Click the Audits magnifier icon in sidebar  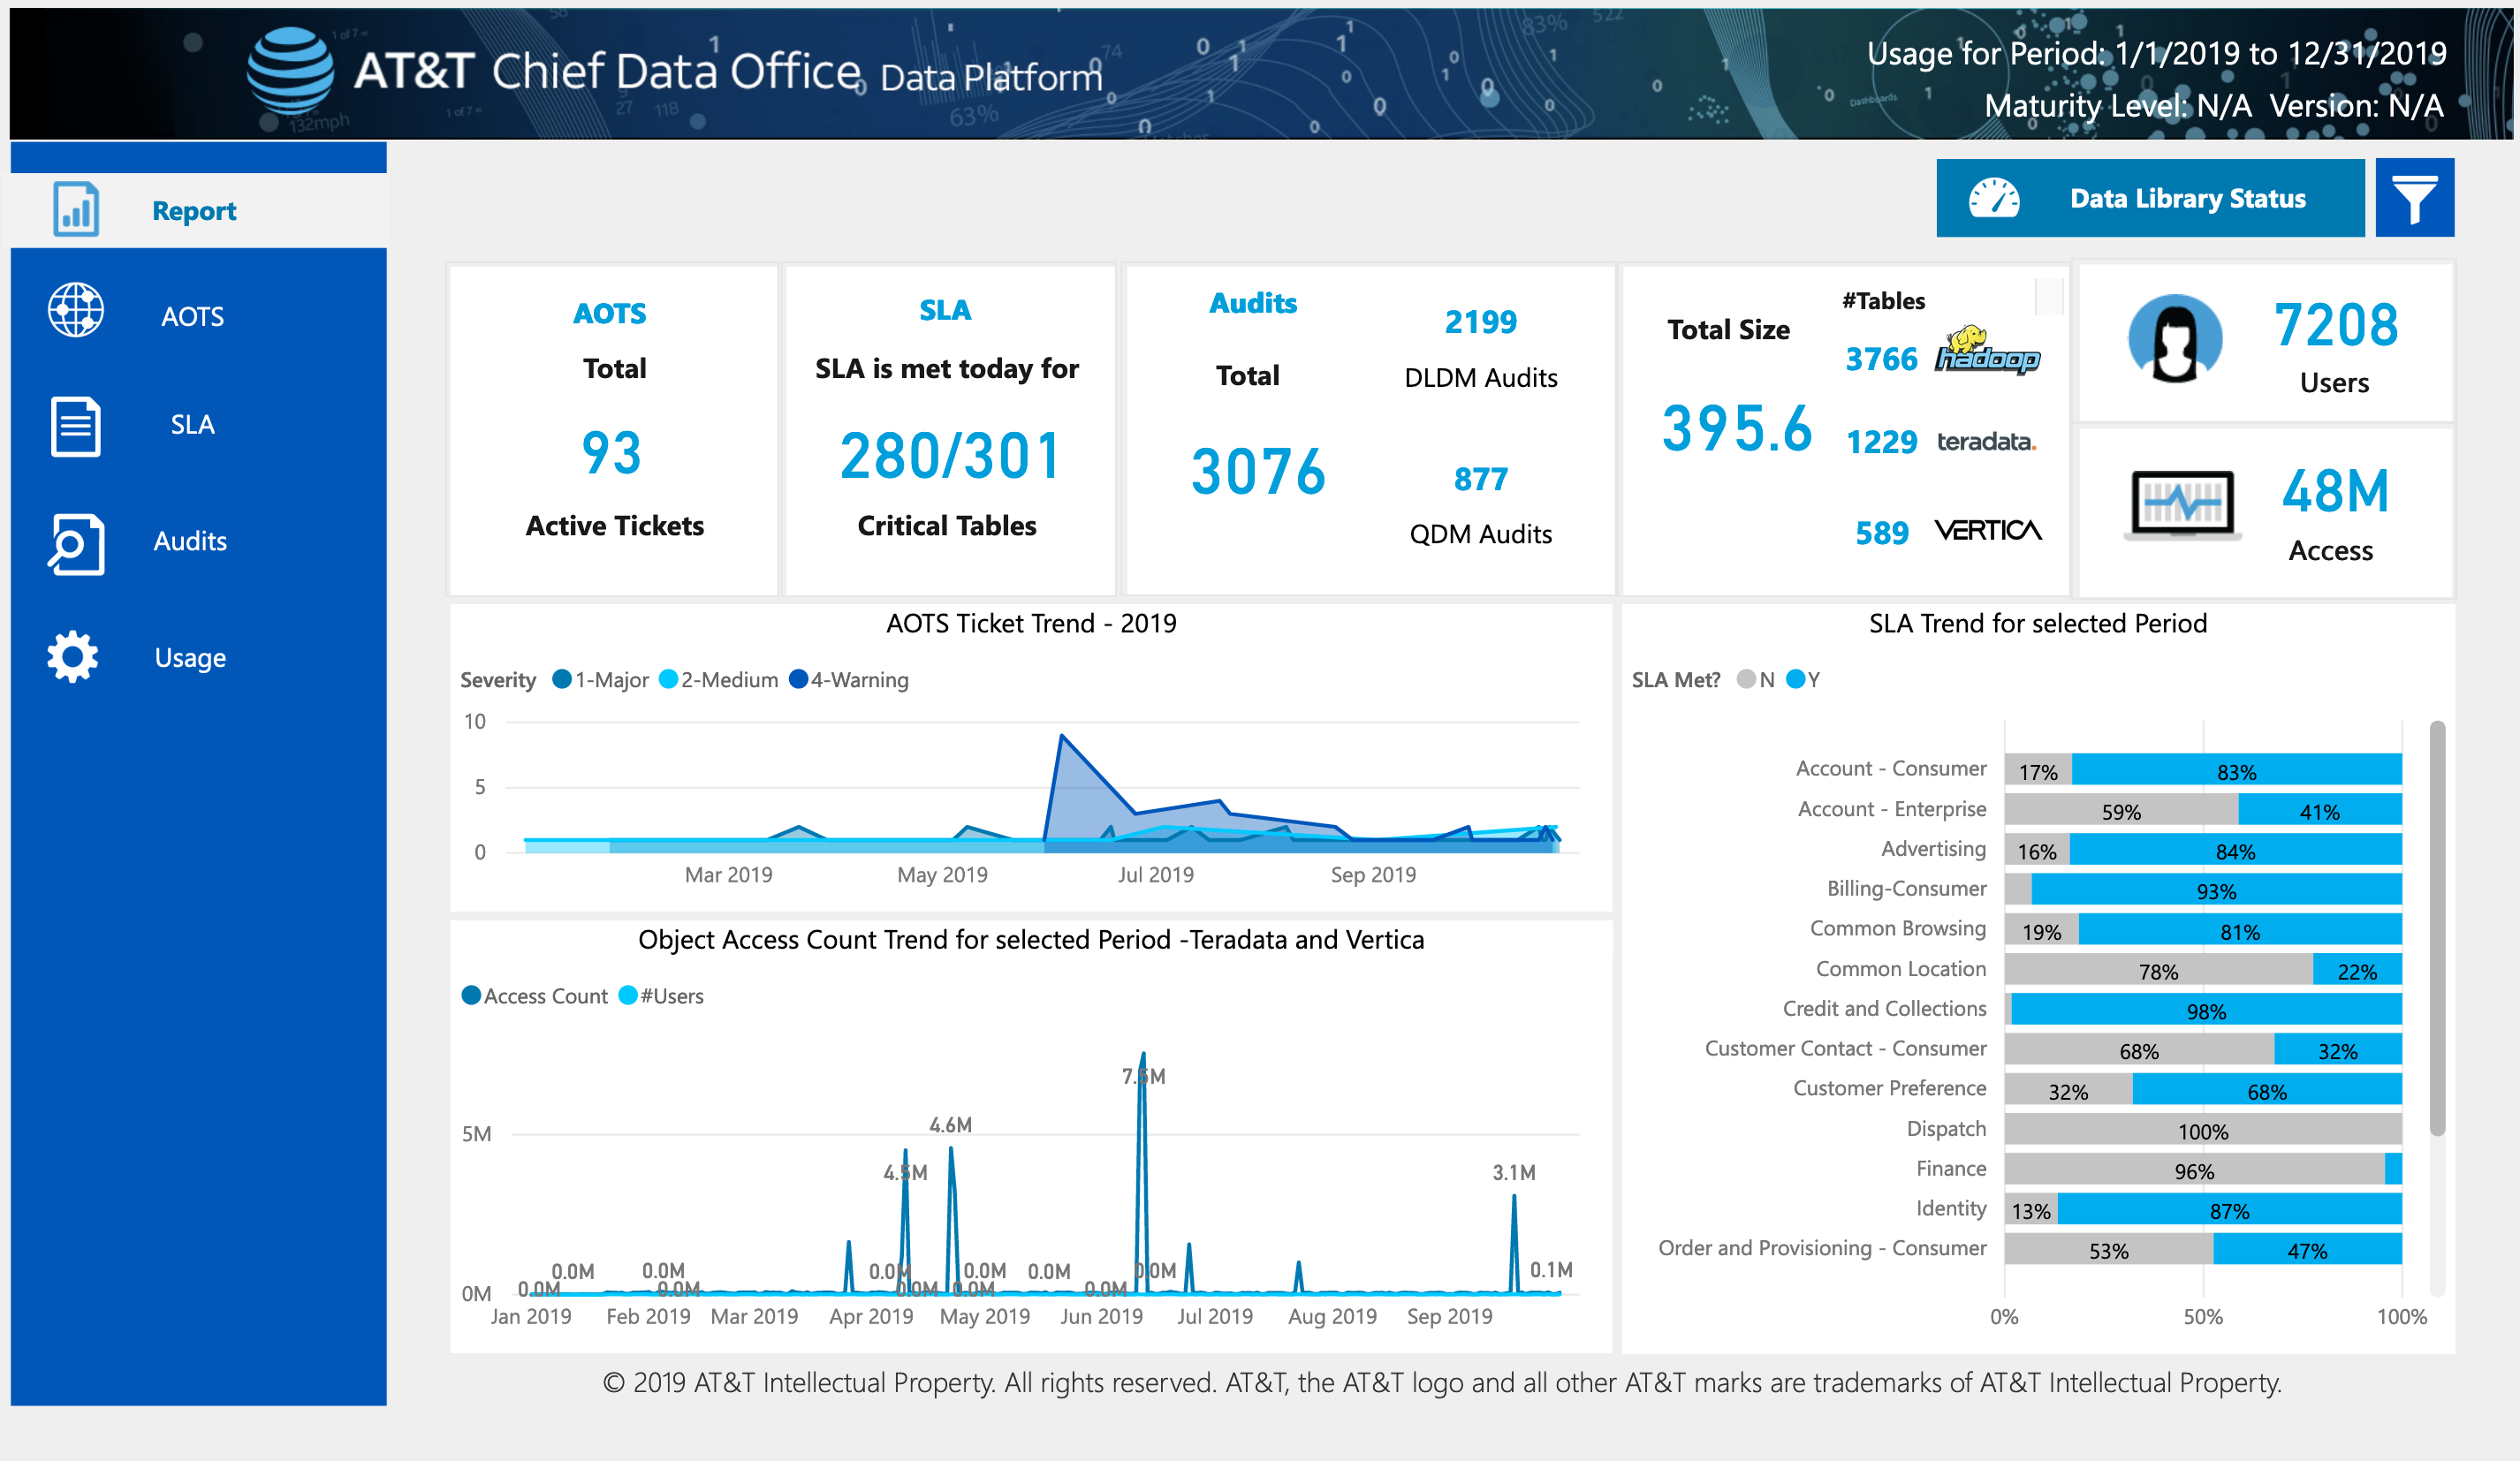[x=76, y=543]
